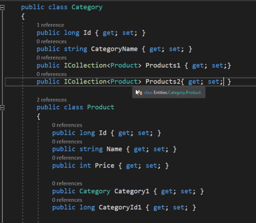Click the CategoryName property identifier
Image resolution: width=256 pixels, height=223 pixels.
(114, 49)
